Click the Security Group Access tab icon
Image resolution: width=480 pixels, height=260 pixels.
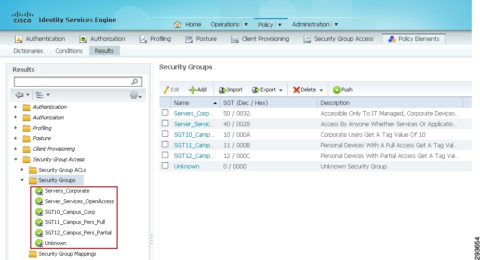pos(307,39)
